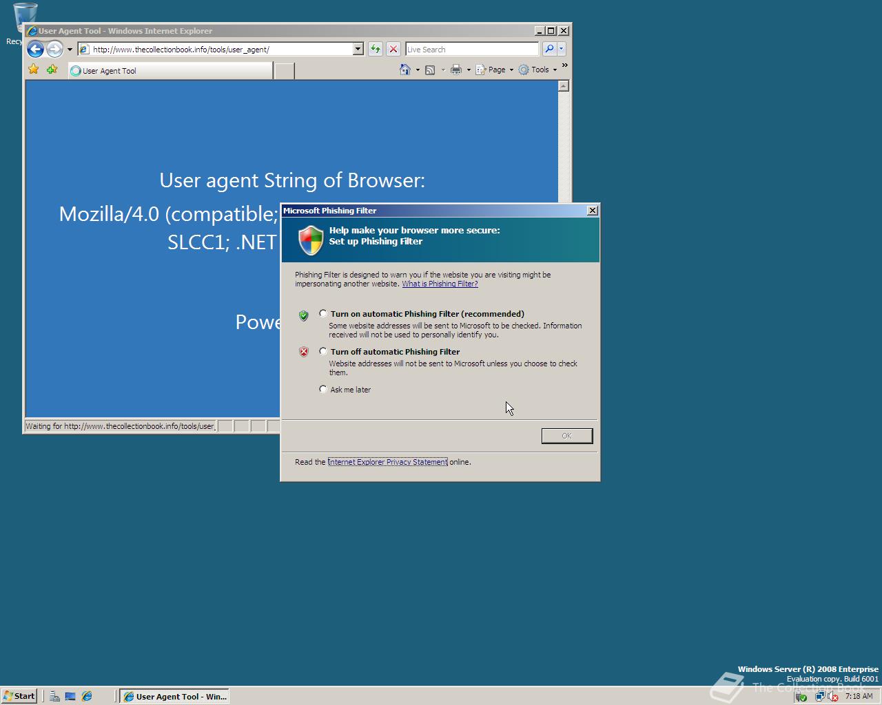Viewport: 882px width, 705px height.
Task: Click the muted volume tray icon
Action: [x=832, y=696]
